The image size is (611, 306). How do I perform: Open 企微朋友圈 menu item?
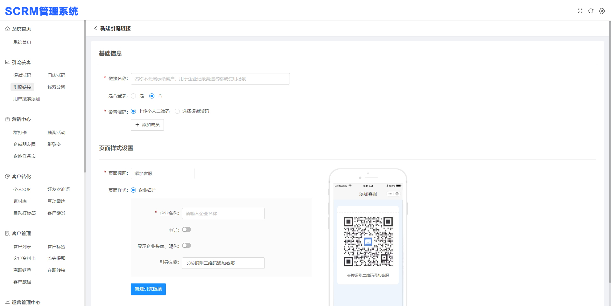tap(25, 144)
